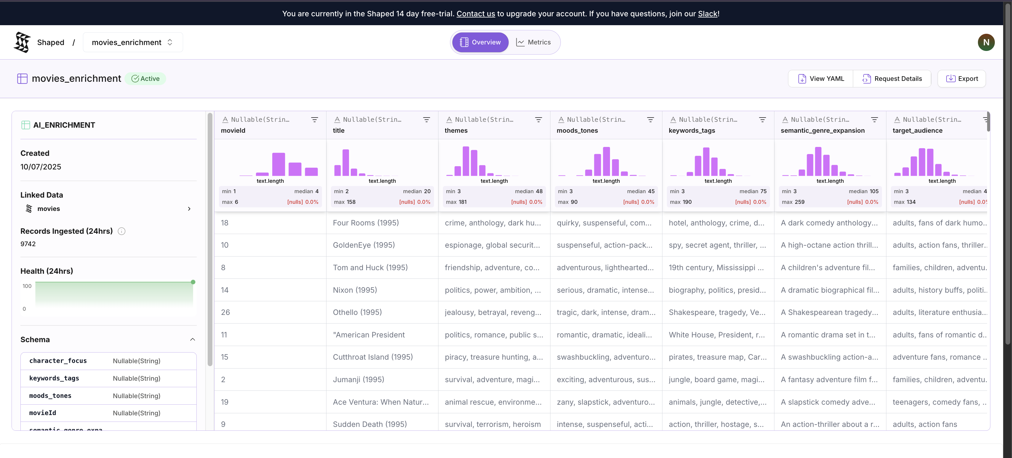Click Records Ingested info icon
Screen dimensions: 1012x458
pyautogui.click(x=121, y=231)
